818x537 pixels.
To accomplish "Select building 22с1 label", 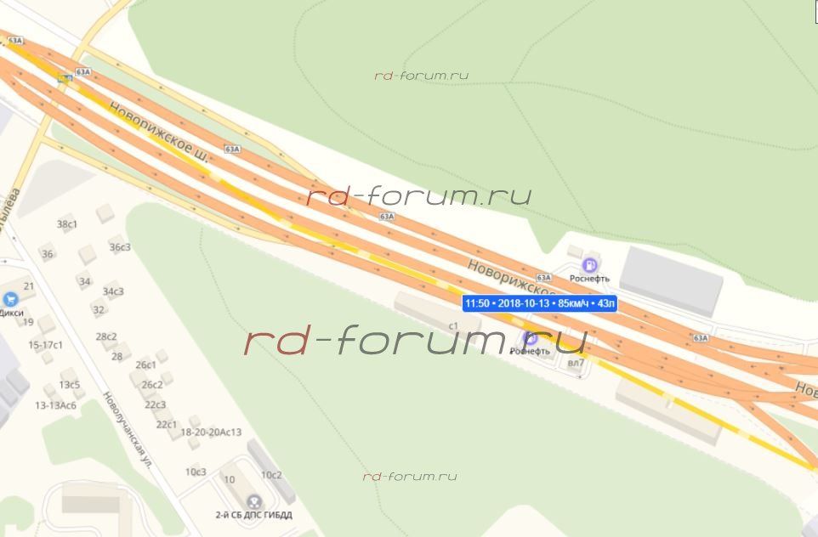I will pyautogui.click(x=167, y=425).
